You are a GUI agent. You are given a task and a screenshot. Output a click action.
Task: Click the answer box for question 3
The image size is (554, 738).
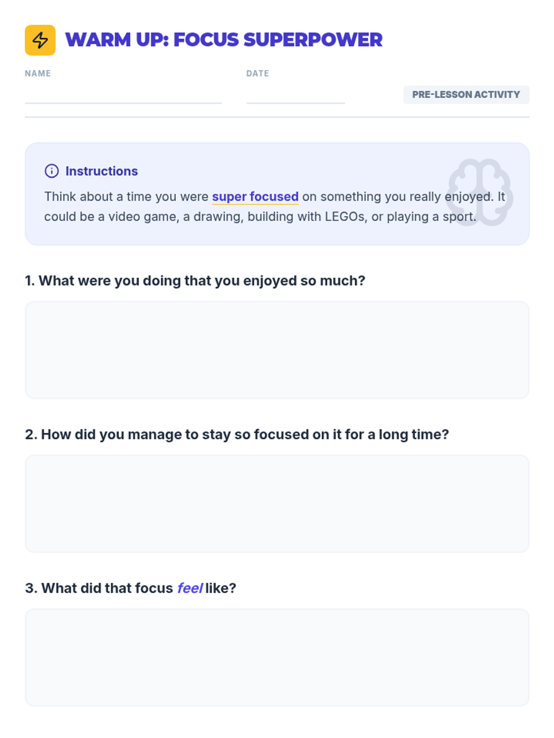click(x=277, y=657)
